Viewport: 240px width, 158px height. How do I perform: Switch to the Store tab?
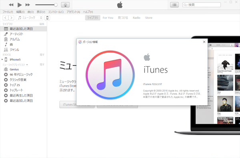coord(149,18)
